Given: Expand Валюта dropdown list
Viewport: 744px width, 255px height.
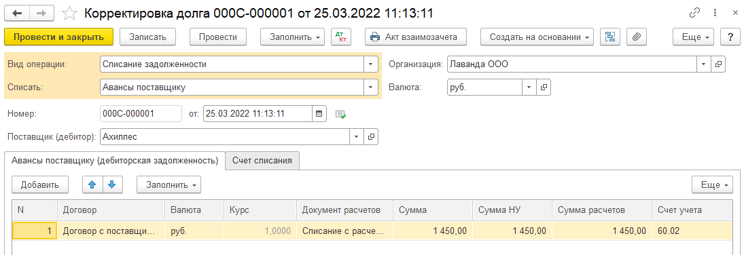Looking at the screenshot, I should tap(529, 87).
